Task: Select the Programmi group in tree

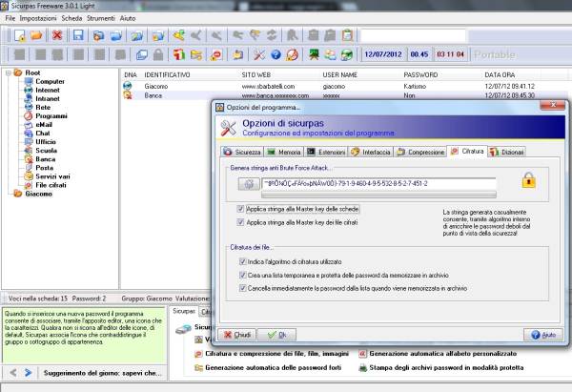Action: pyautogui.click(x=51, y=115)
